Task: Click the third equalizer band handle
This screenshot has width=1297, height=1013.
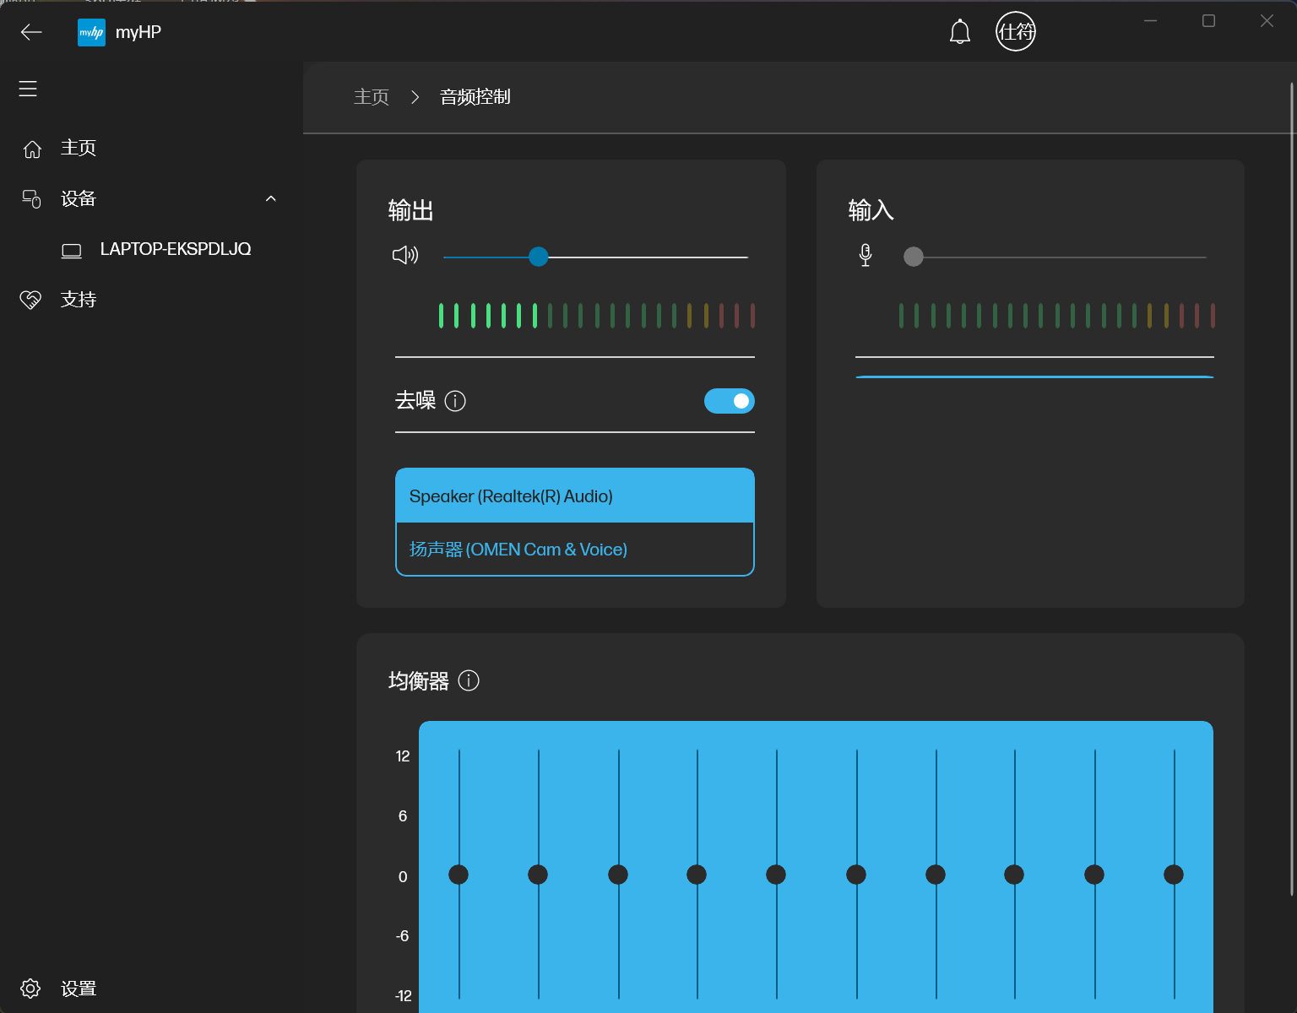Action: pos(618,875)
